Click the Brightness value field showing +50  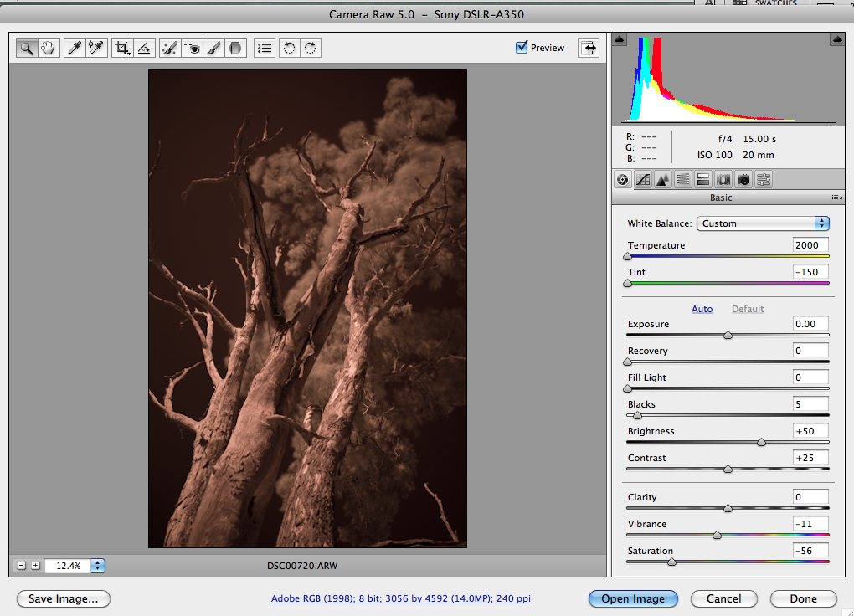pyautogui.click(x=810, y=431)
